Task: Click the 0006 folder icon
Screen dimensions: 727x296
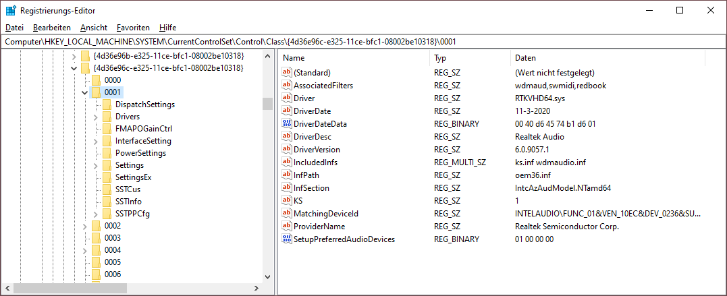Action: (x=96, y=274)
